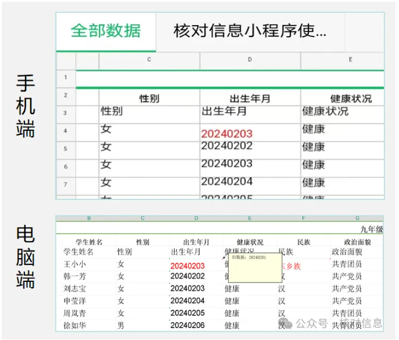Click the 旧数据: 20240201 comment box

pos(255,267)
